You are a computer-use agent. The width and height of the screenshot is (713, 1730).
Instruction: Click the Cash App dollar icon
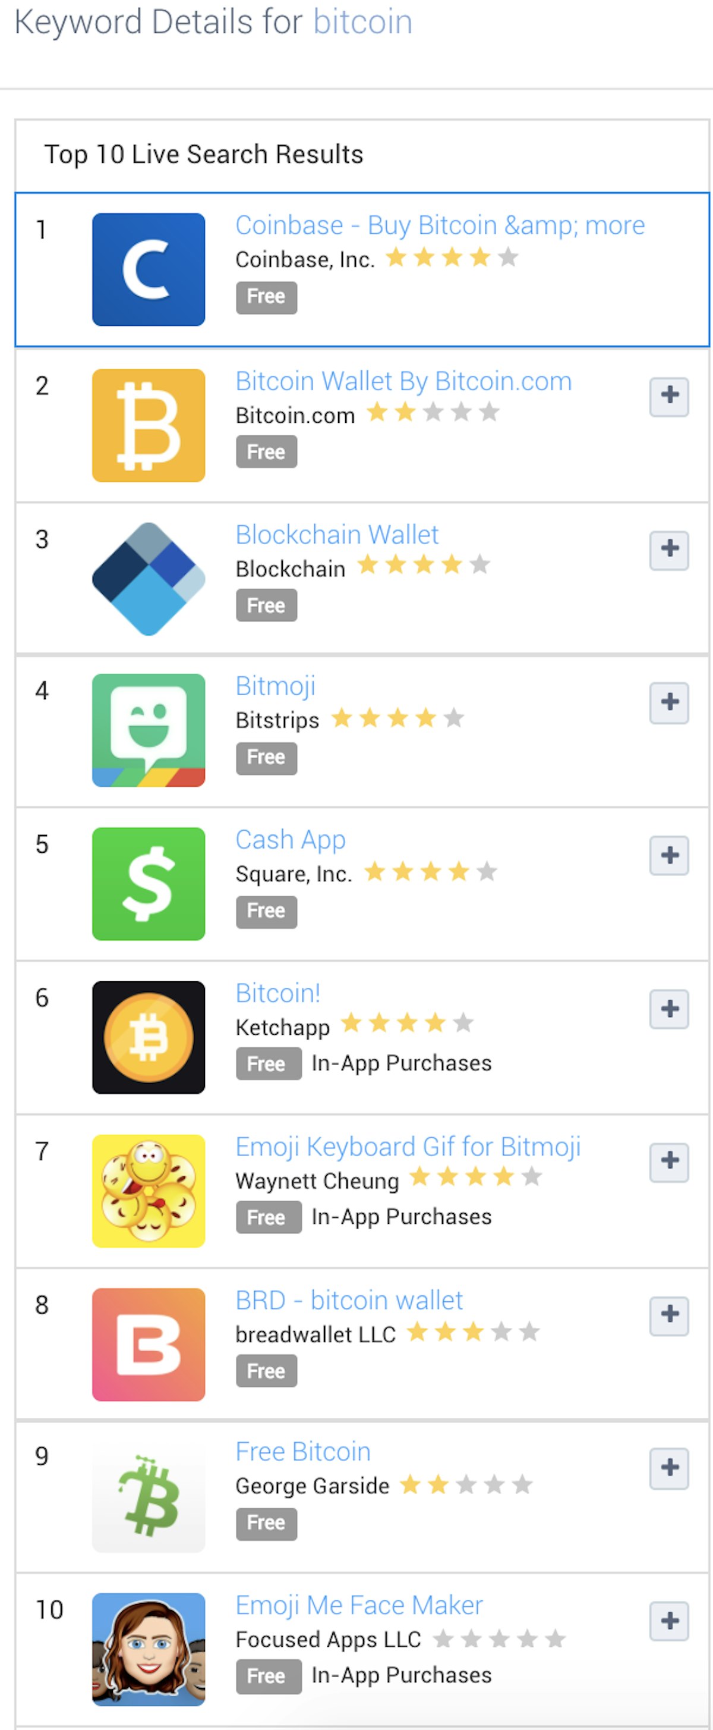(148, 884)
